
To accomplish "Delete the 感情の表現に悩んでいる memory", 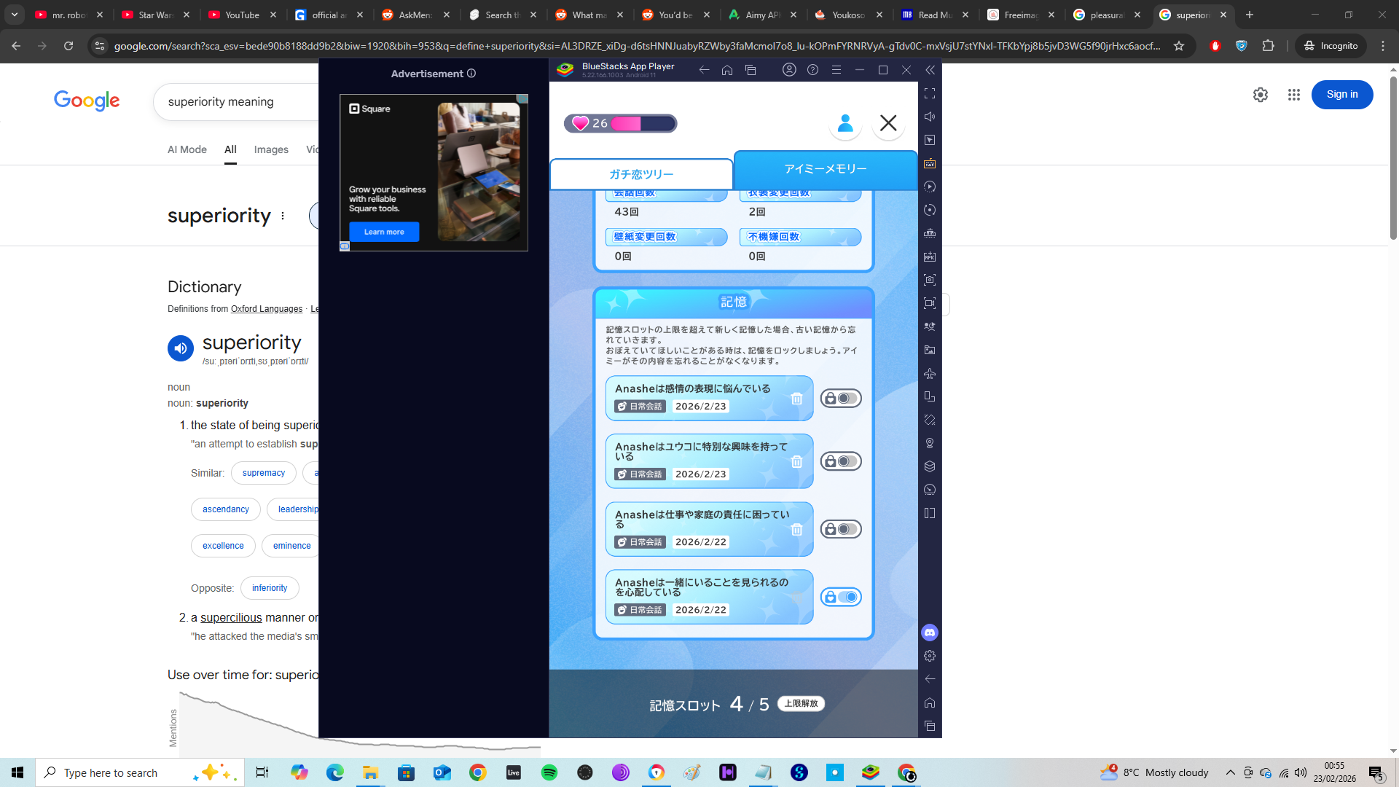I will tap(796, 399).
